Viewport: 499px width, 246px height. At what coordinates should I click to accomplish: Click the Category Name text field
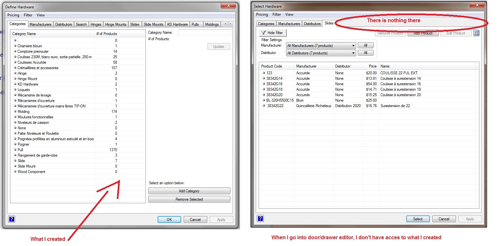pos(204,32)
